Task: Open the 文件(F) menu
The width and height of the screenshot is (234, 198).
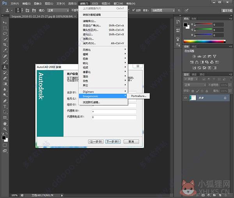Action: [15, 4]
